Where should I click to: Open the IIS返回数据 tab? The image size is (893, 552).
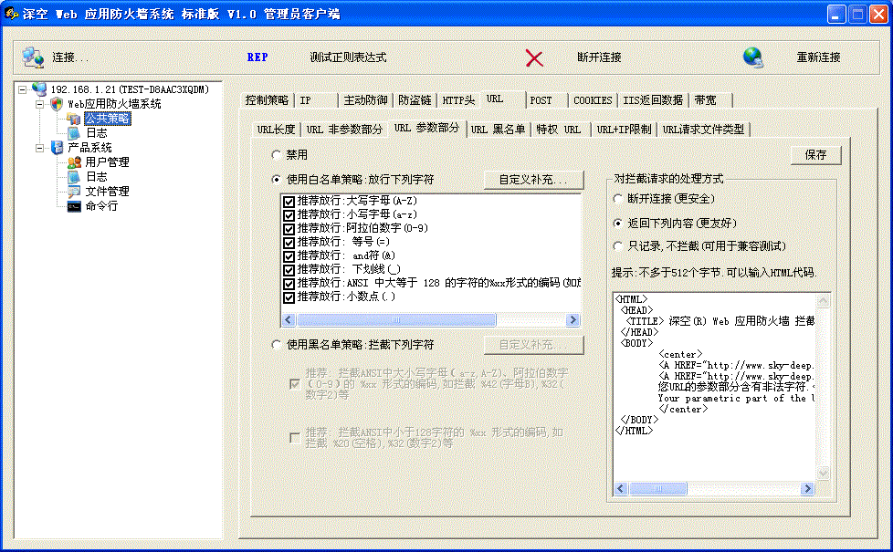pyautogui.click(x=653, y=100)
